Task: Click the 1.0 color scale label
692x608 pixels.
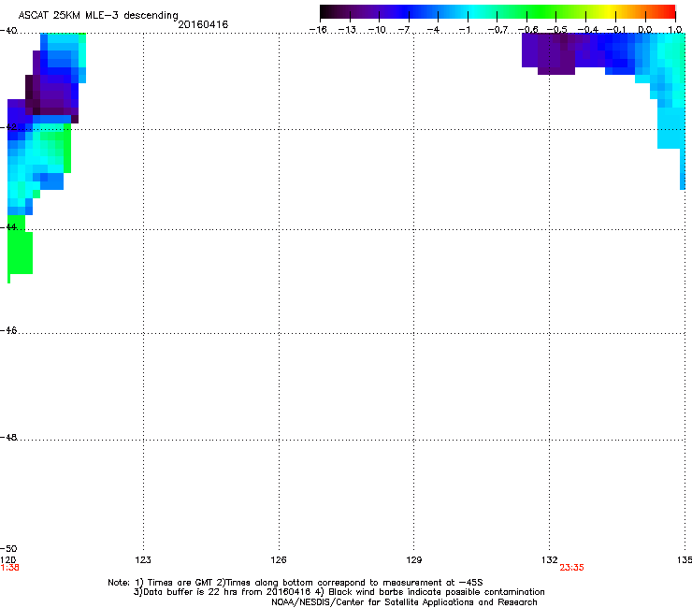Action: pyautogui.click(x=675, y=30)
